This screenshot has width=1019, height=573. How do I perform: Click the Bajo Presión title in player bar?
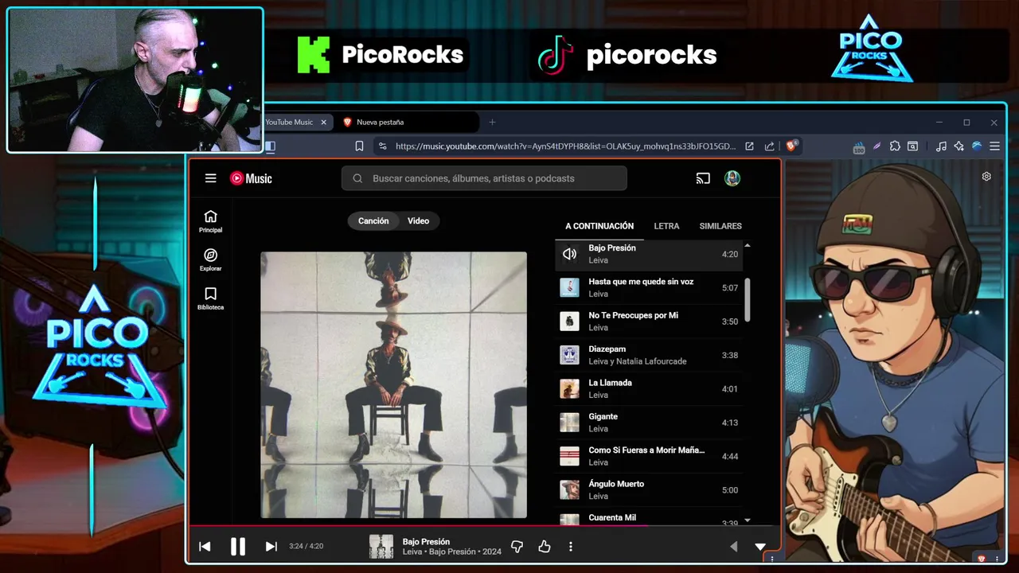click(426, 541)
